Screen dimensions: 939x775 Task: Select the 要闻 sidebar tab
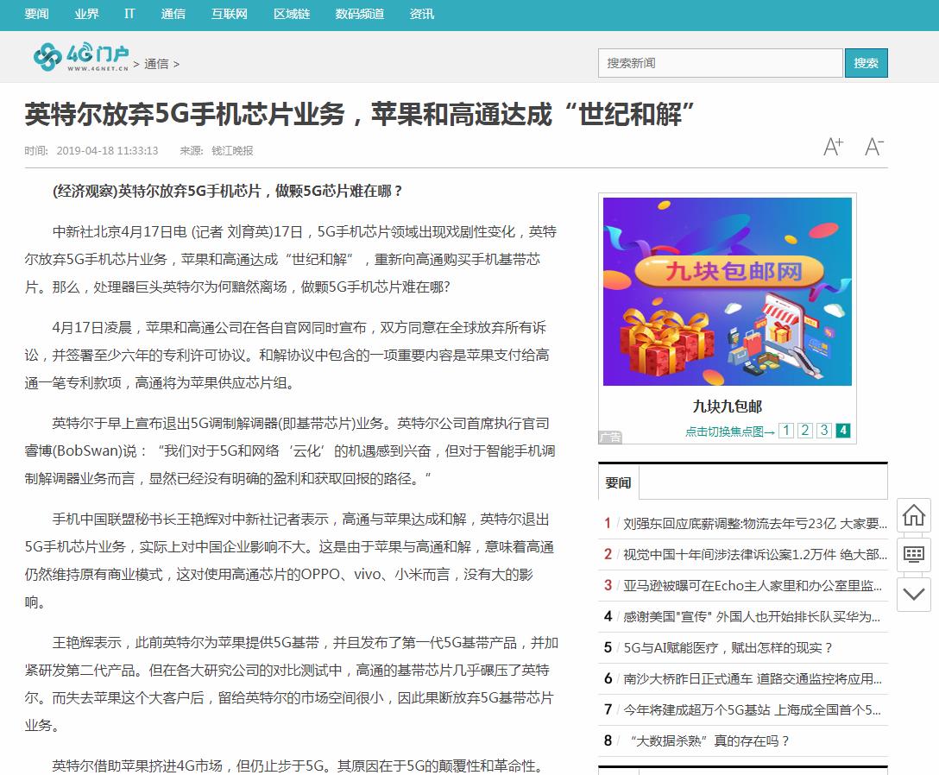pos(618,482)
